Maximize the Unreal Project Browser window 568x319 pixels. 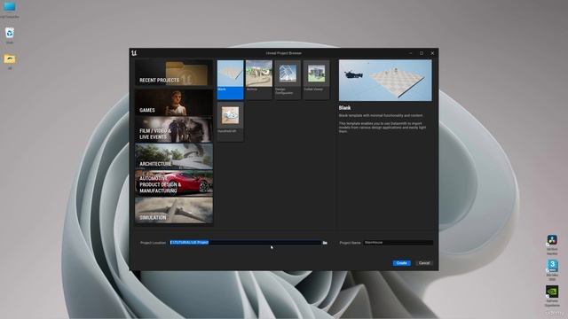click(x=422, y=53)
